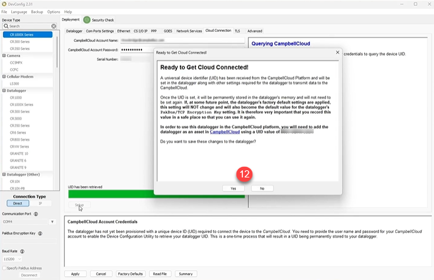Click the PakBus Encryption Key info icon
Image resolution: width=434 pixels, height=280 pixels.
(x=40, y=233)
